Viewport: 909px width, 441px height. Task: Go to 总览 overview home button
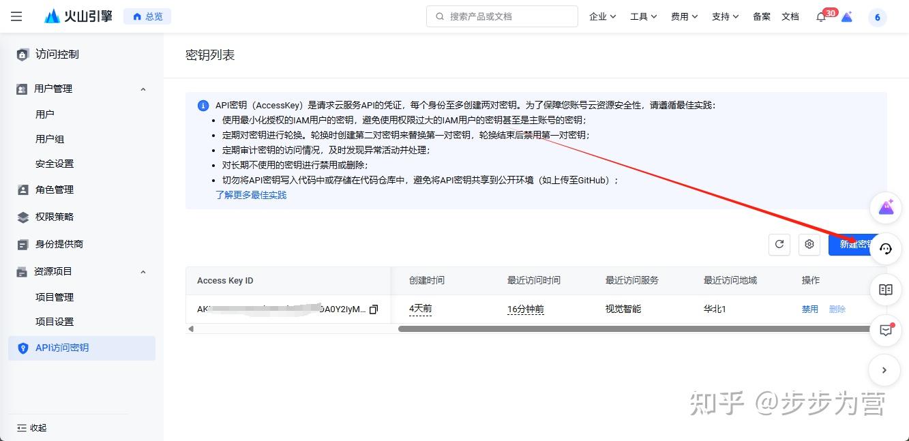tap(147, 16)
